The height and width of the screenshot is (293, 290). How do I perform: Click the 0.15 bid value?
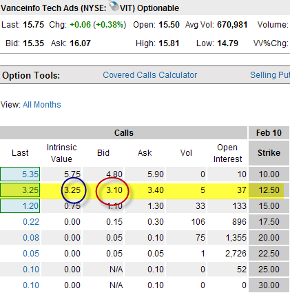(x=114, y=222)
